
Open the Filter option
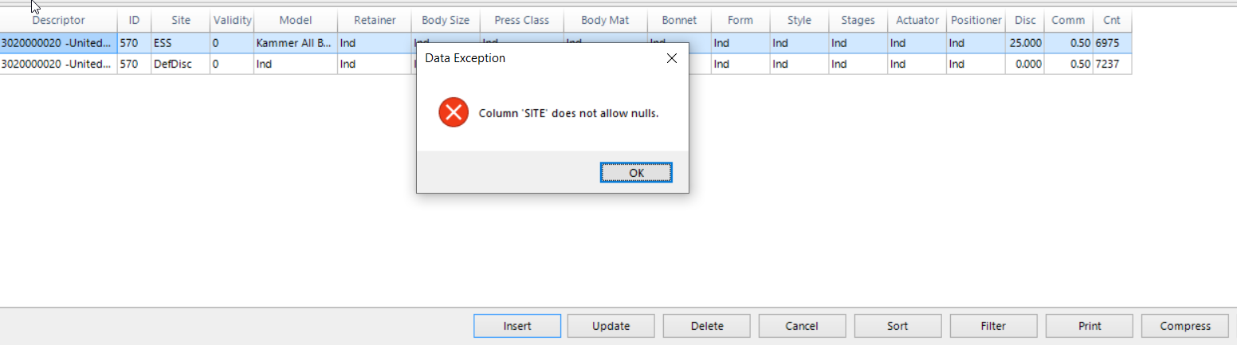tap(993, 326)
